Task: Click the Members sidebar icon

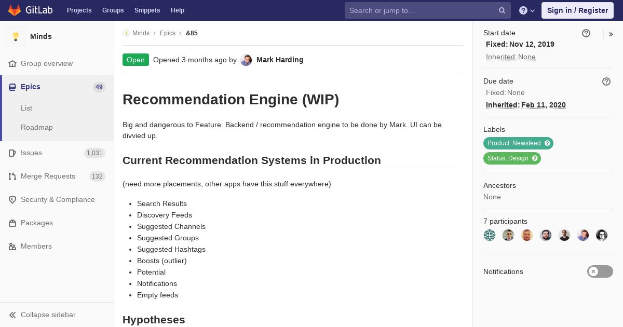Action: [x=12, y=246]
